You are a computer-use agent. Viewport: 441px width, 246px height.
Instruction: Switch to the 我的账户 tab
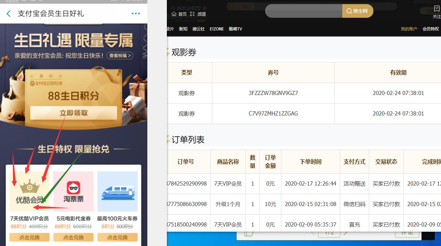click(x=409, y=29)
